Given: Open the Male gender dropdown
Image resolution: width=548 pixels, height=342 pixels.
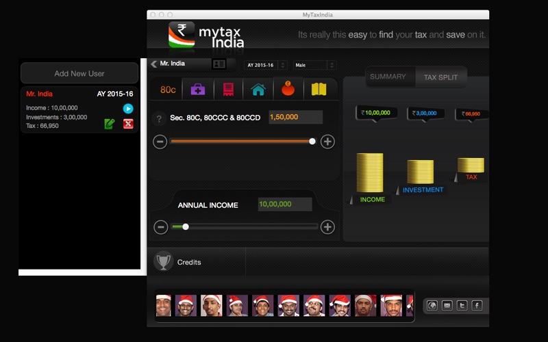Looking at the screenshot, I should pos(314,65).
